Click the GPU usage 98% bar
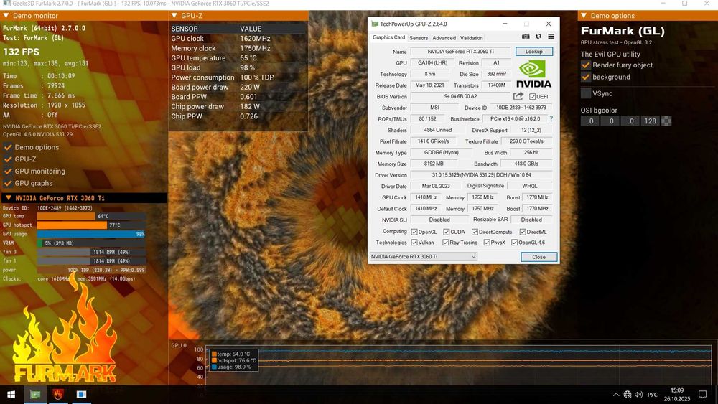The width and height of the screenshot is (718, 404). coord(91,234)
